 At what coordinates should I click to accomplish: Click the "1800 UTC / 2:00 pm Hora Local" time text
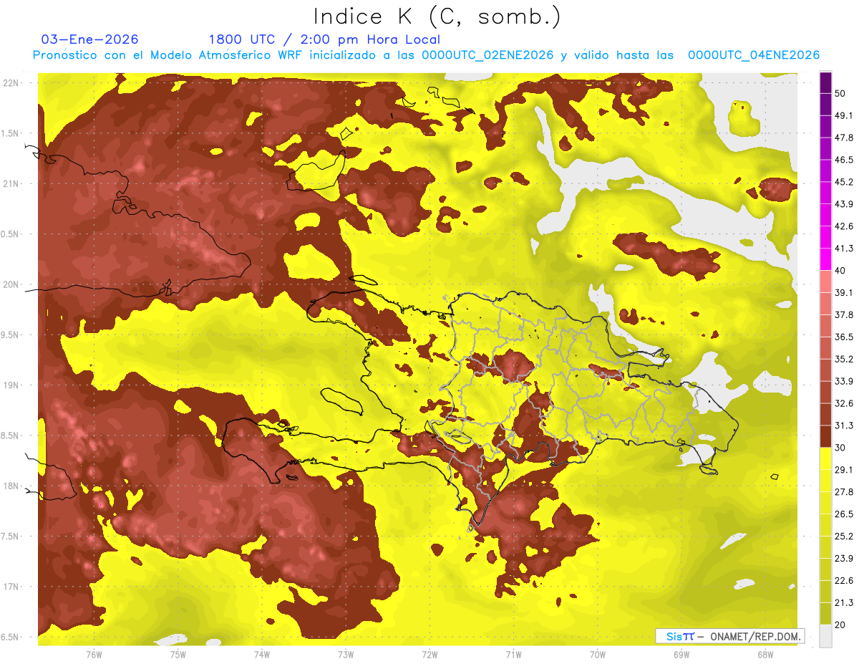[x=324, y=39]
